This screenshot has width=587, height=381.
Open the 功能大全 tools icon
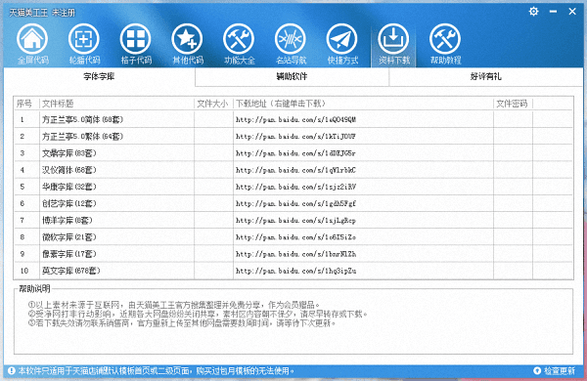click(x=239, y=39)
